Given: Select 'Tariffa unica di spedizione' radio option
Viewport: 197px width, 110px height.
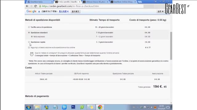Looking at the screenshot, I should (x=29, y=27).
